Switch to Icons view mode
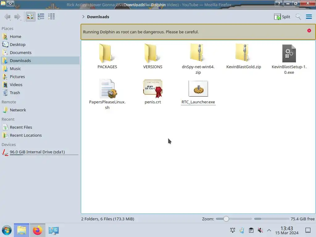The width and height of the screenshot is (316, 237). click(30, 17)
